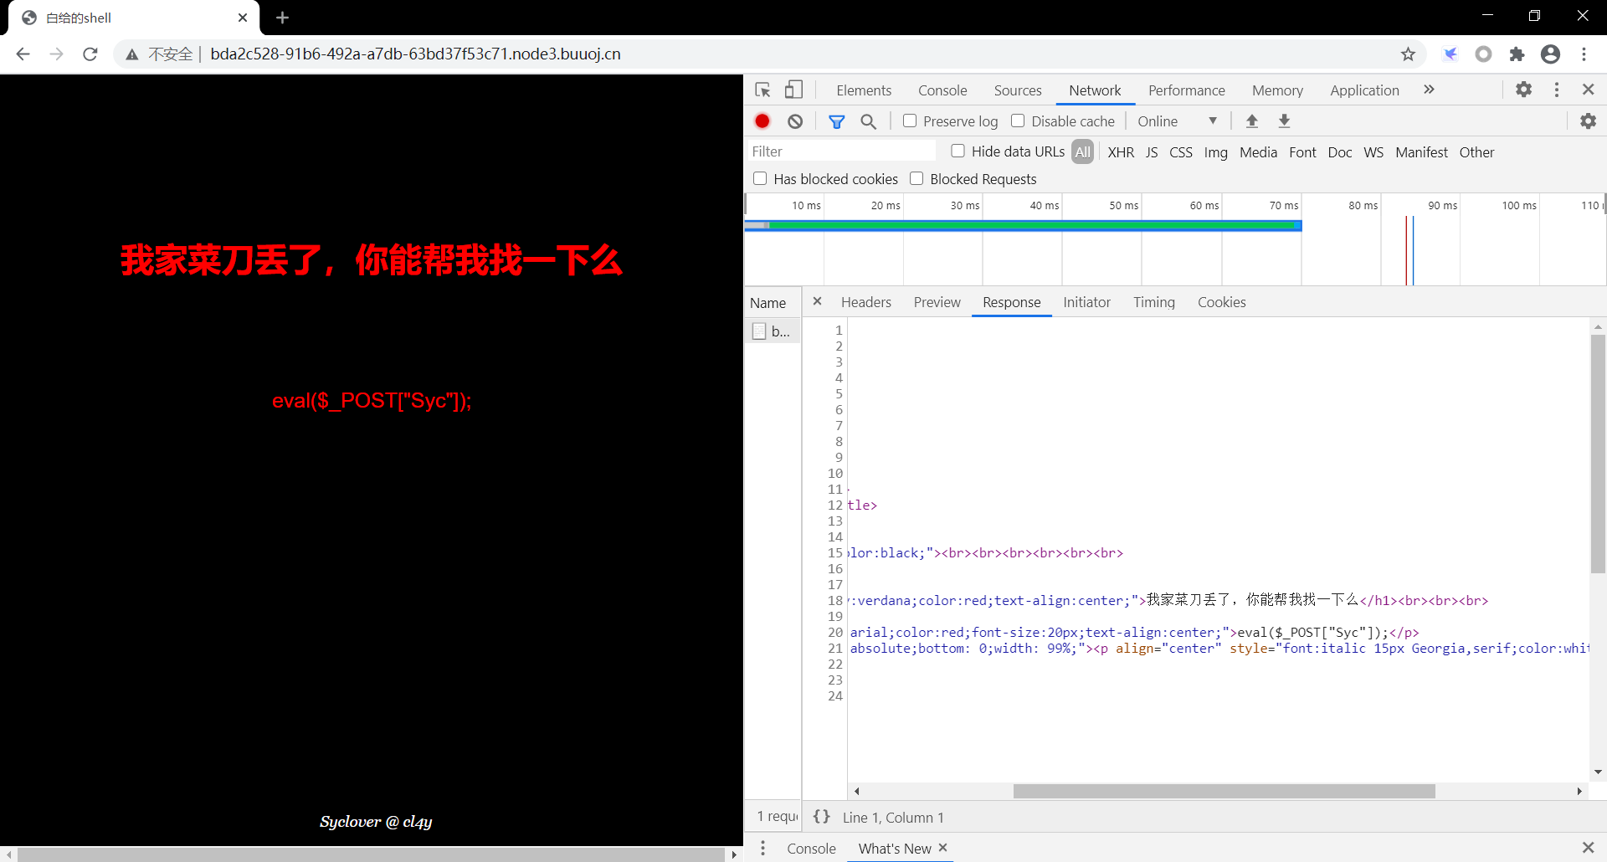Select the request row starting with b...
Viewport: 1607px width, 862px height.
[773, 331]
